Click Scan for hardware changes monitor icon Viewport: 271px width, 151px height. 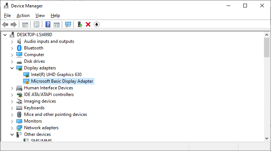pyautogui.click(x=68, y=24)
